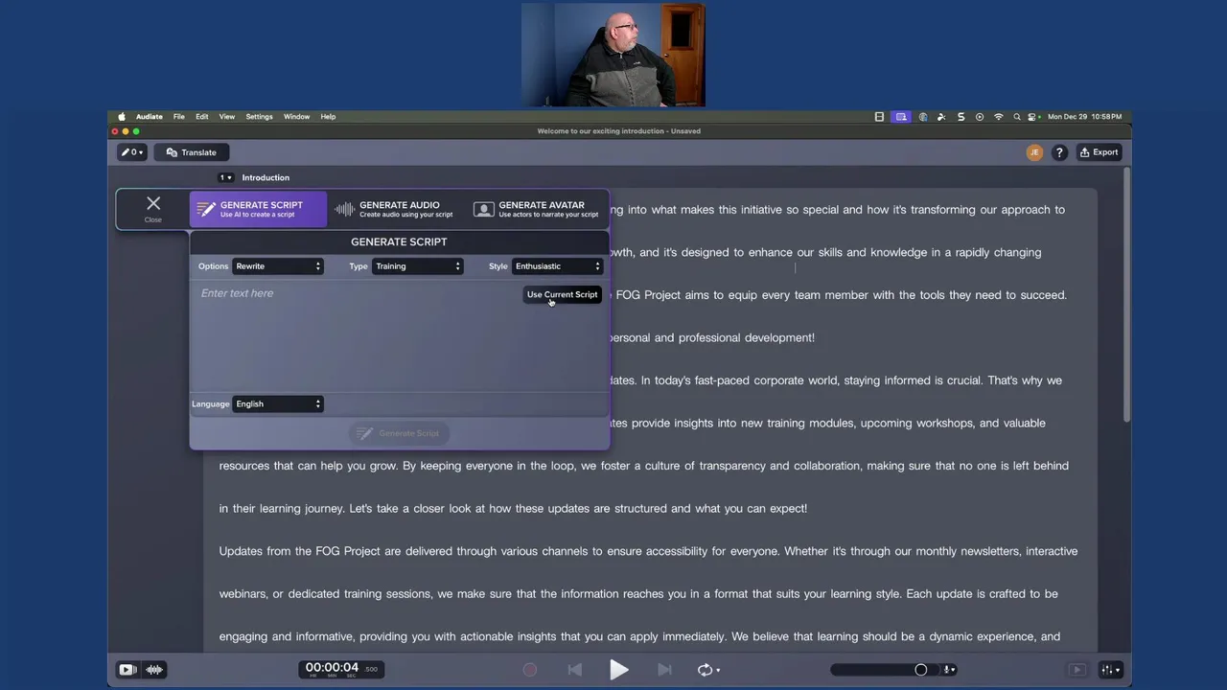Click the script line starting 'in their learning journey'
Screen dimensions: 1227x690
click(513, 509)
